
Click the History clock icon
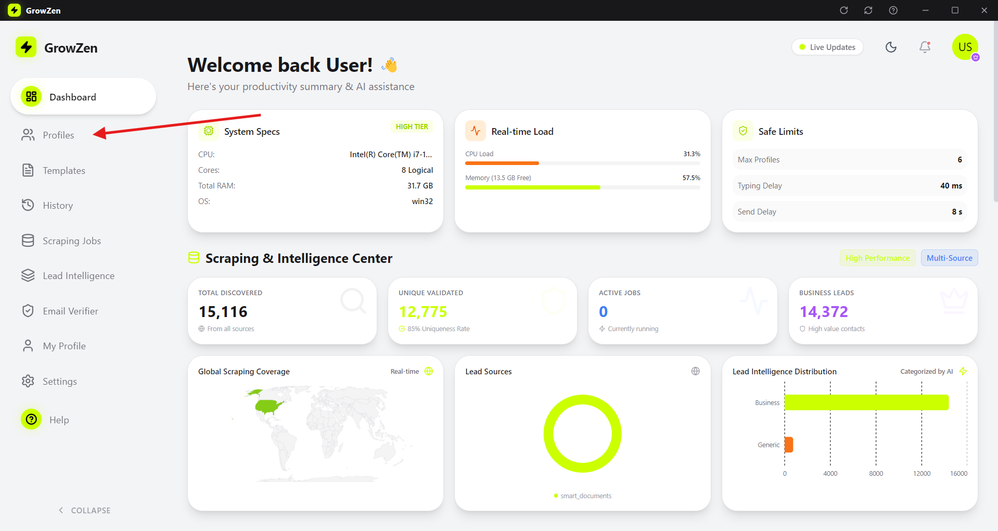pyautogui.click(x=28, y=205)
